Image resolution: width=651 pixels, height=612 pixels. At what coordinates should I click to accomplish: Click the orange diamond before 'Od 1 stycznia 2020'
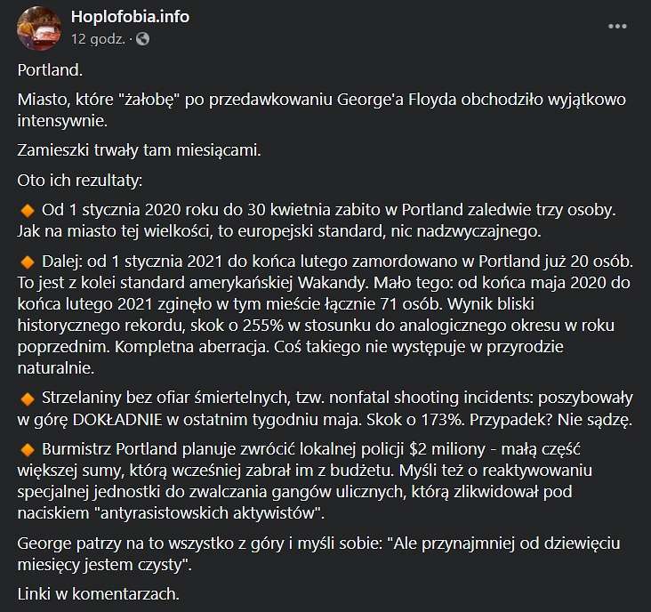pos(28,211)
